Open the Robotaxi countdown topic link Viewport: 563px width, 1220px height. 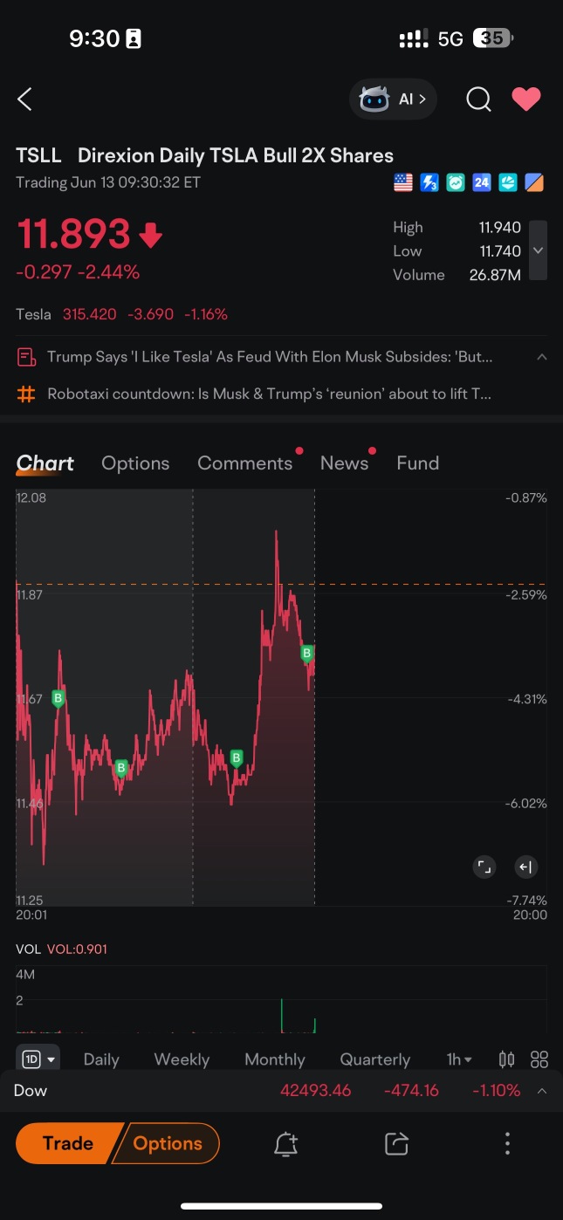click(x=270, y=394)
